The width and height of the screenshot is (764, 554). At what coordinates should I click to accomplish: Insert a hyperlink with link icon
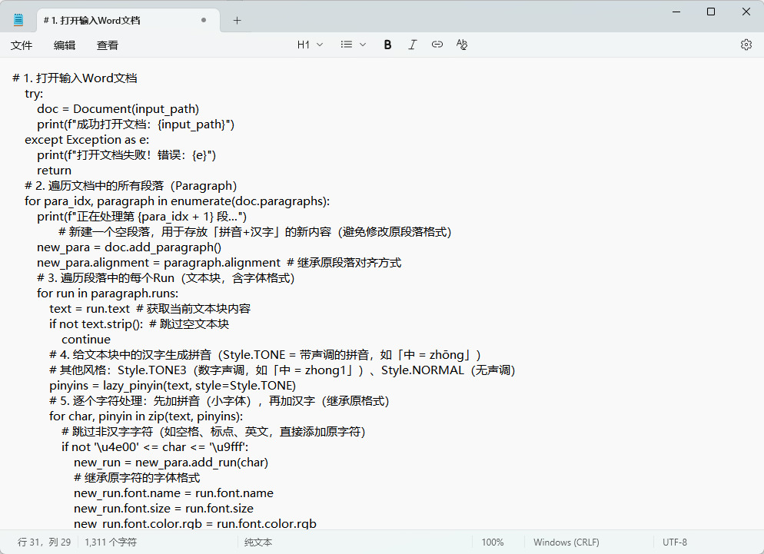[437, 45]
